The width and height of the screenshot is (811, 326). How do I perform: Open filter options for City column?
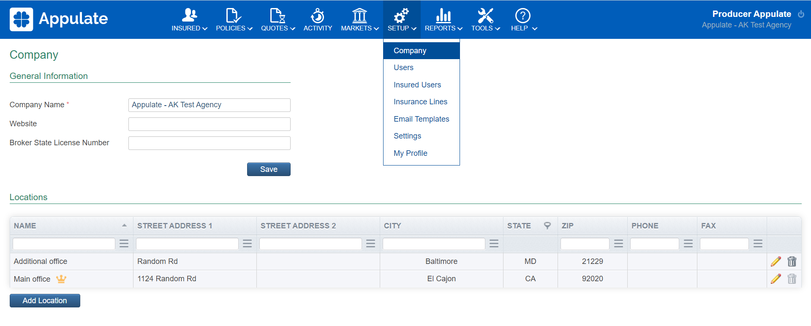[x=494, y=244]
